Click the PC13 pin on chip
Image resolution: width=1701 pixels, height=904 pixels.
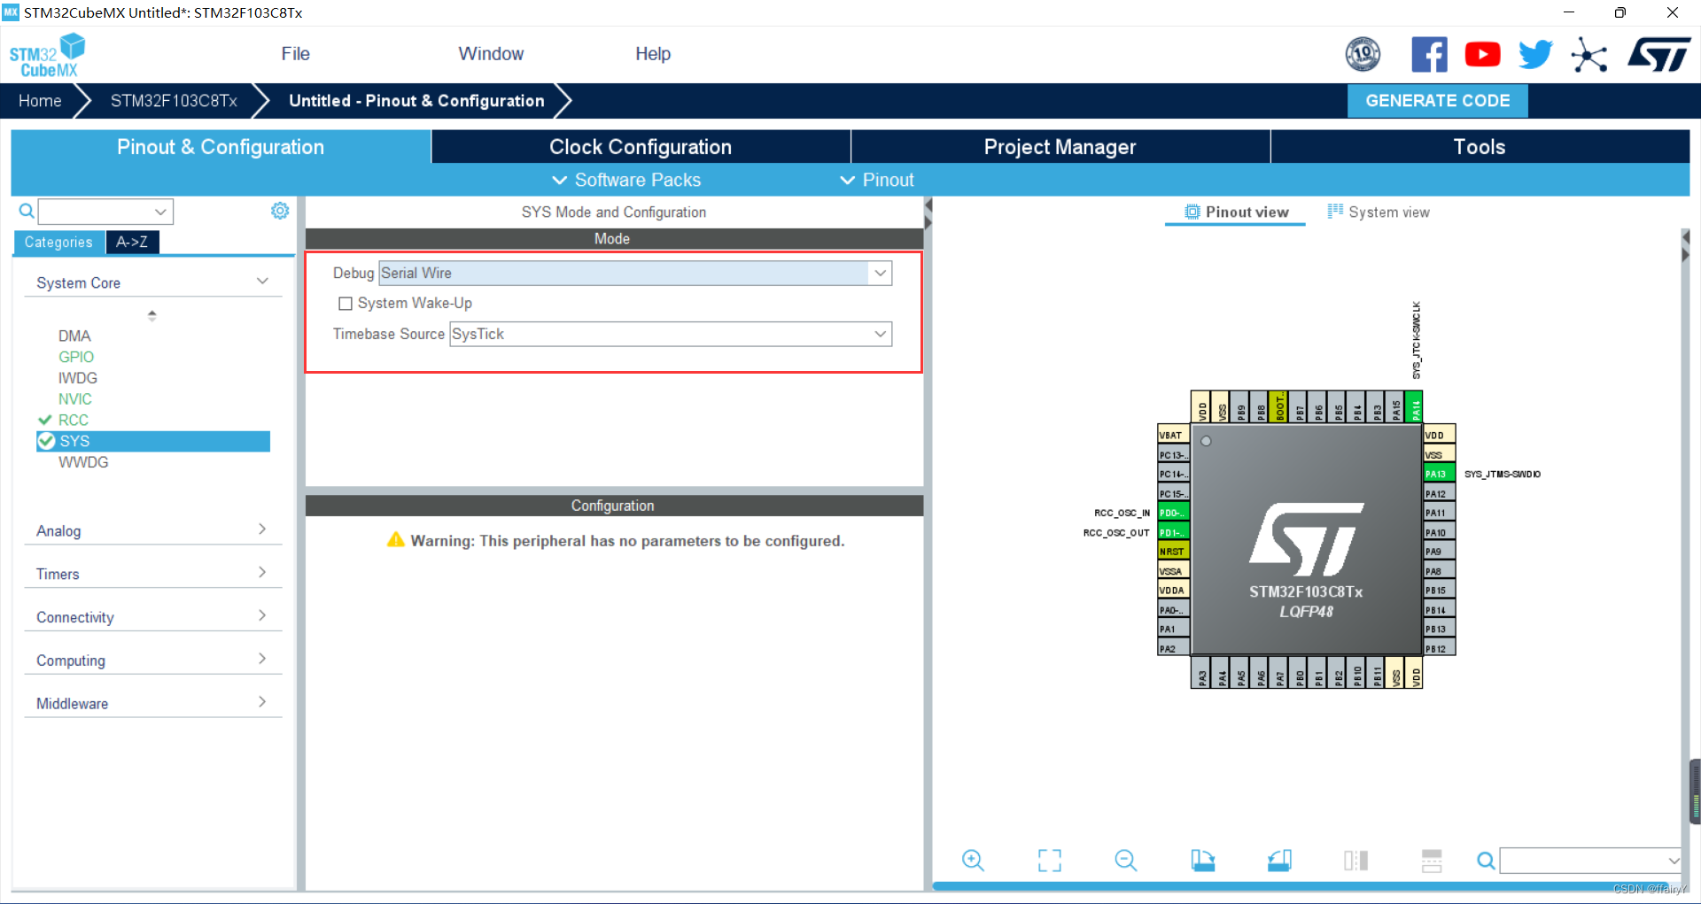pyautogui.click(x=1173, y=455)
